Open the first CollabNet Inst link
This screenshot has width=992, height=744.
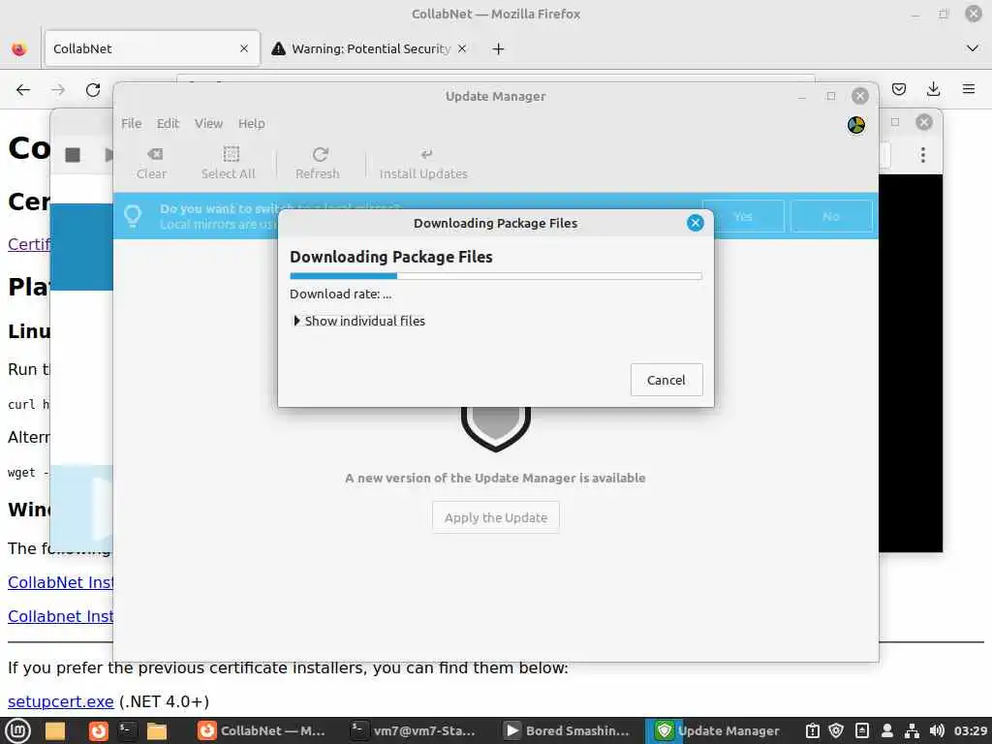click(61, 582)
